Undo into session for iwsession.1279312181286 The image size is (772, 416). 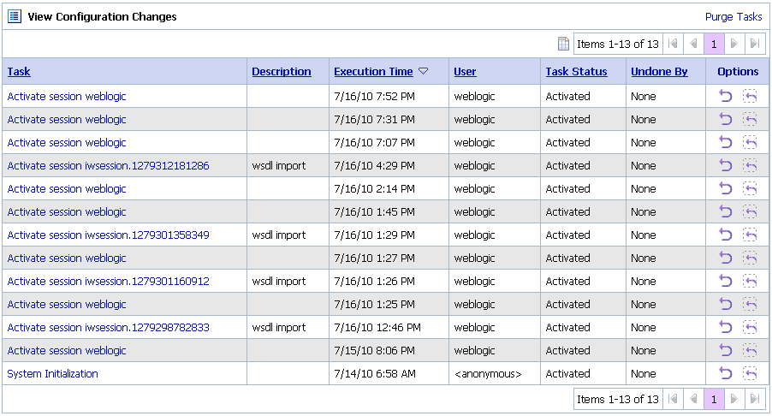[x=750, y=165]
